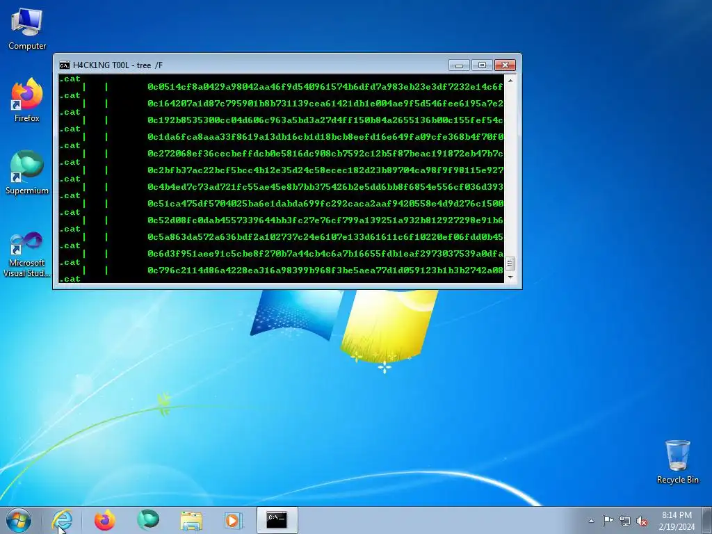The height and width of the screenshot is (534, 712).
Task: Show hidden system tray icons
Action: click(591, 521)
